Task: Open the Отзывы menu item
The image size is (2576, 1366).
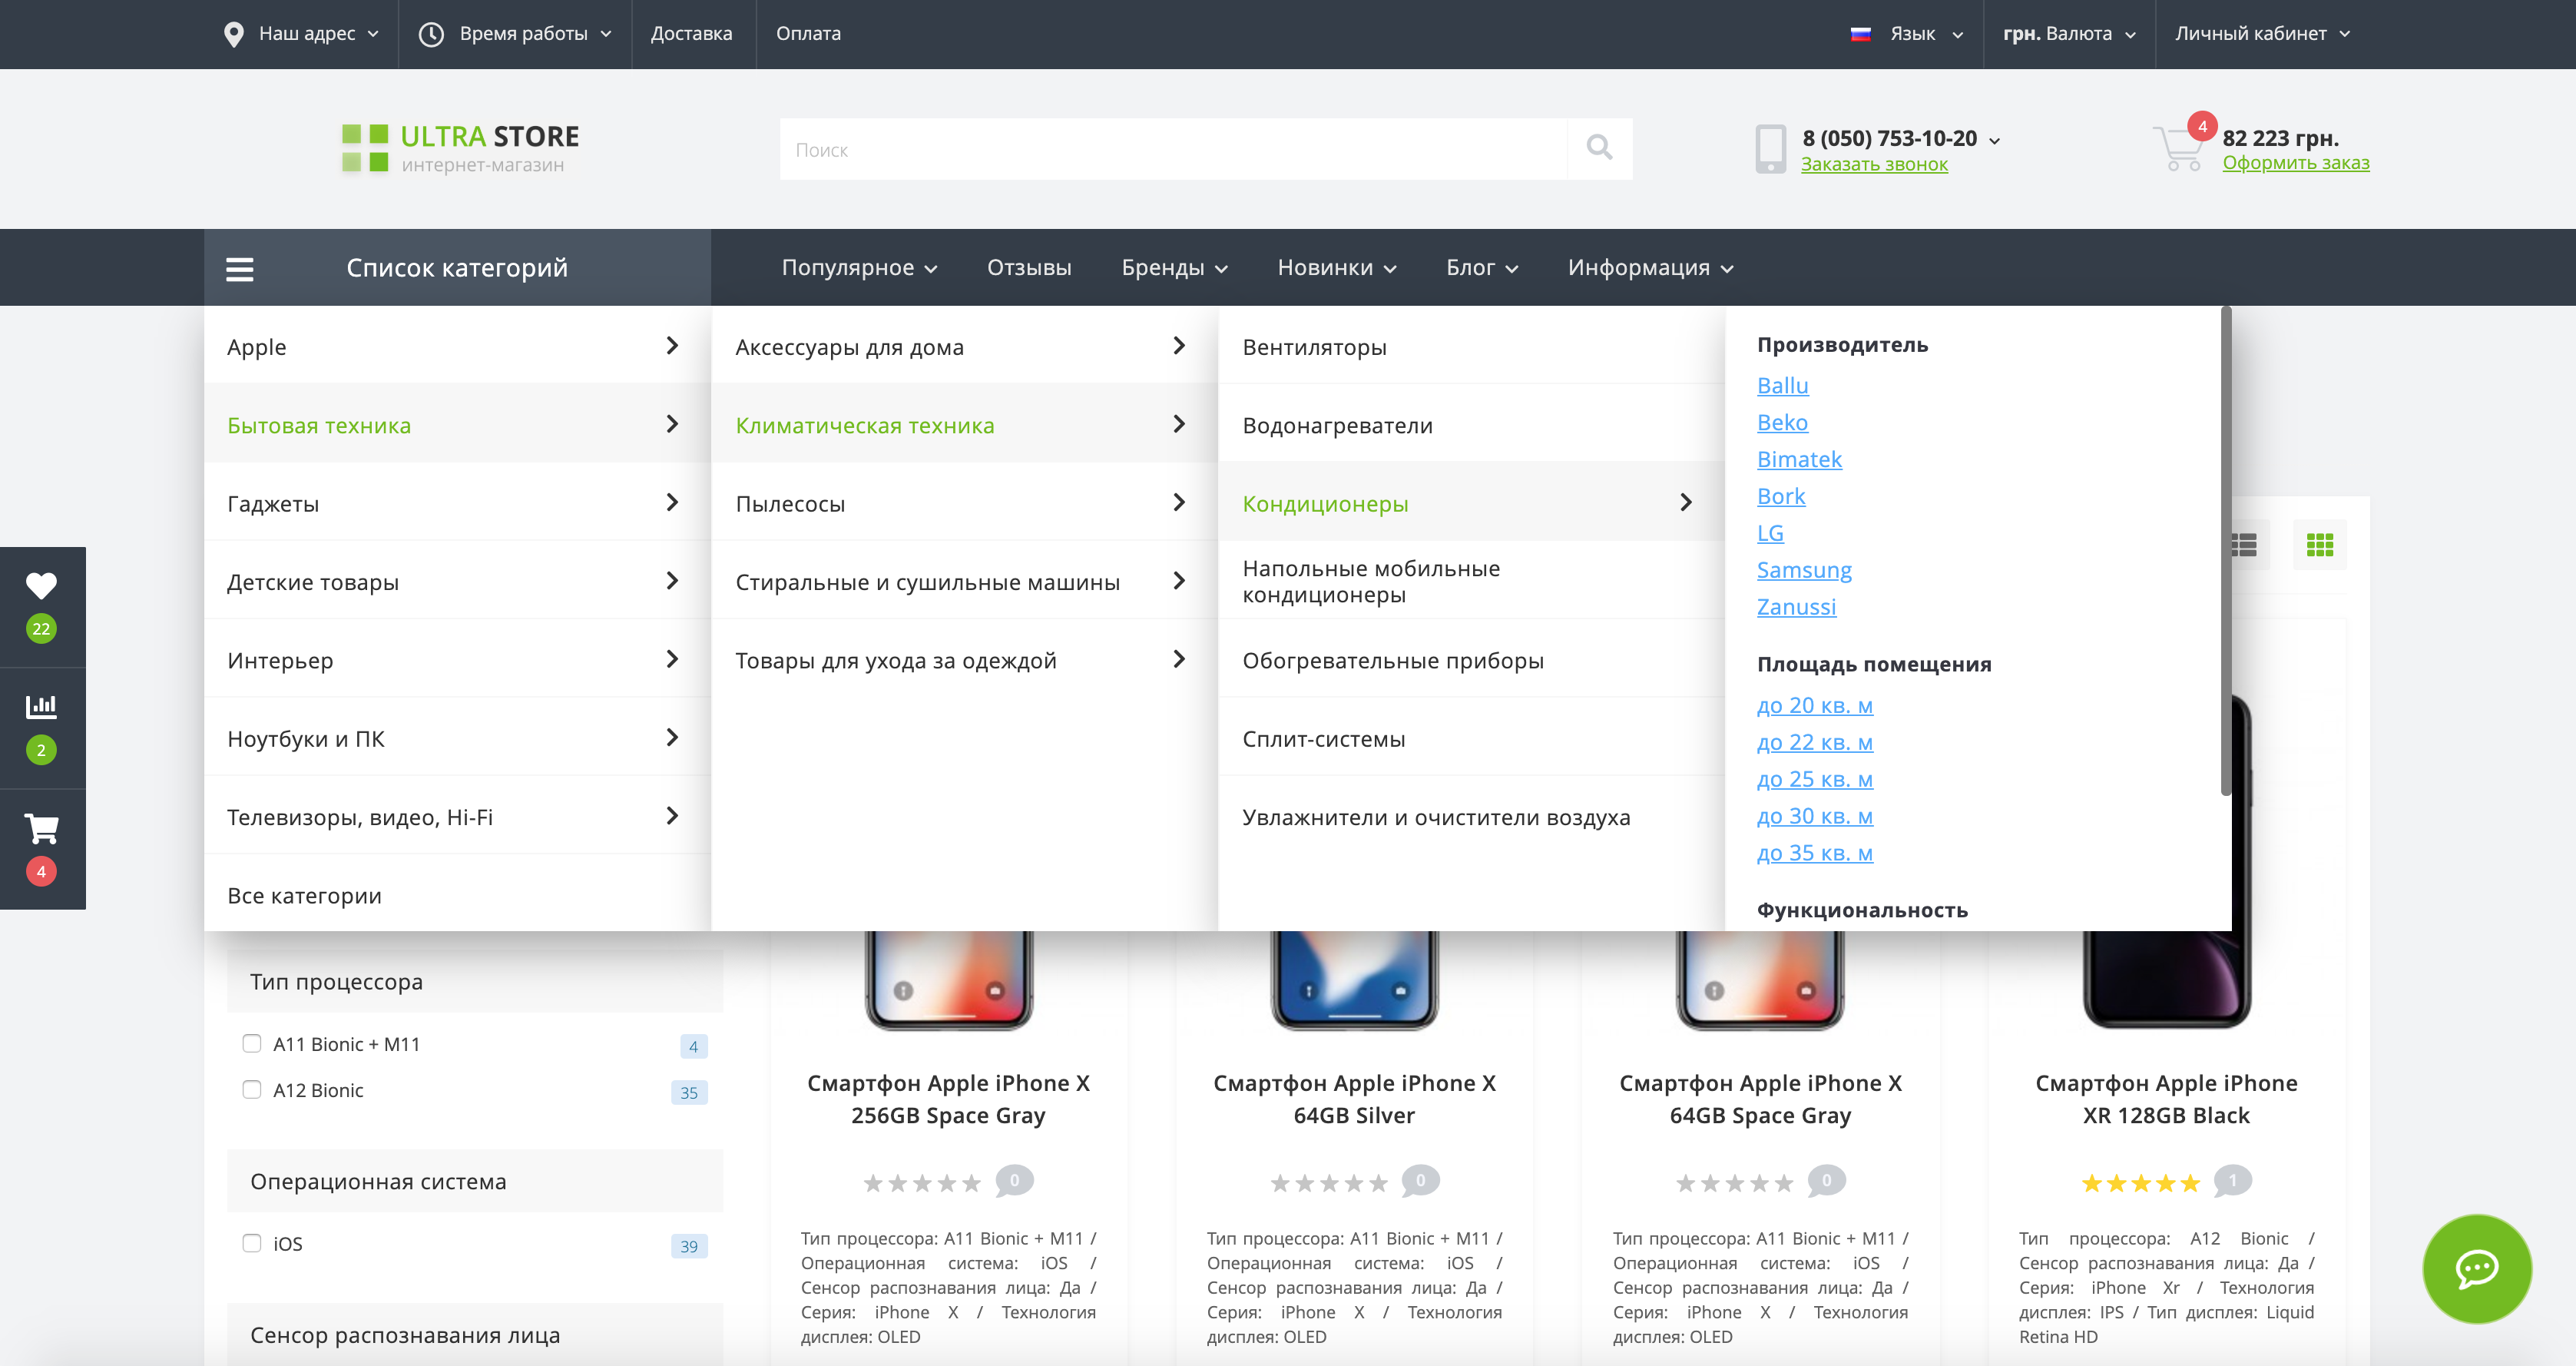Action: pos(1029,267)
